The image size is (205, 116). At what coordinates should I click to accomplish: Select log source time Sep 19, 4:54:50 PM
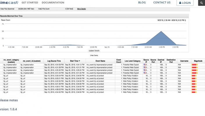(x=54, y=92)
